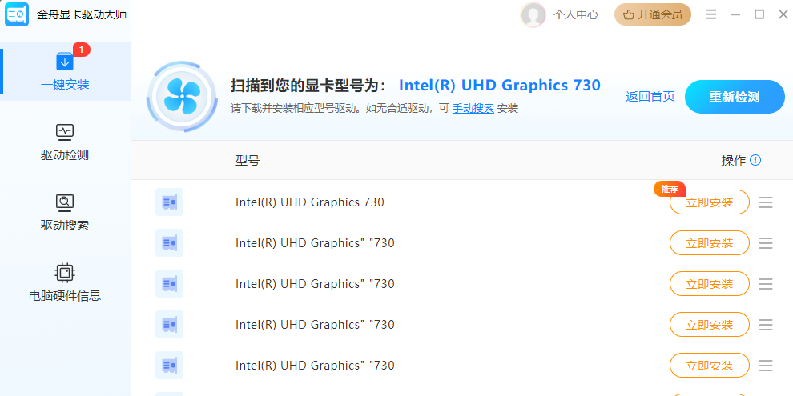Click the 型号 column header

pos(248,161)
